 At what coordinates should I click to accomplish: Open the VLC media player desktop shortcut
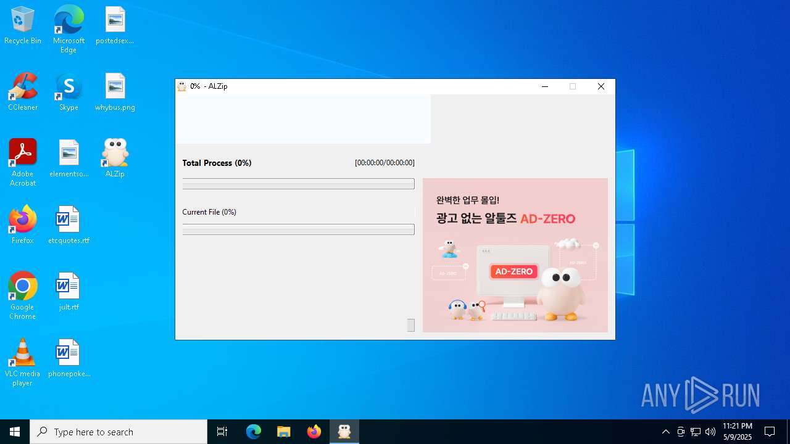click(x=23, y=362)
